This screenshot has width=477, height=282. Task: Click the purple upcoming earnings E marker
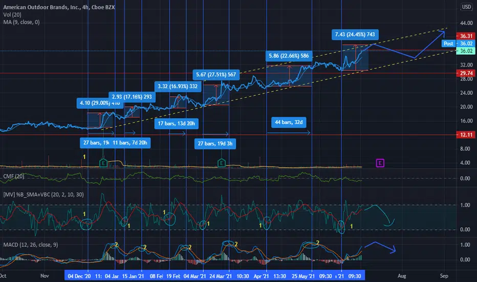click(380, 163)
